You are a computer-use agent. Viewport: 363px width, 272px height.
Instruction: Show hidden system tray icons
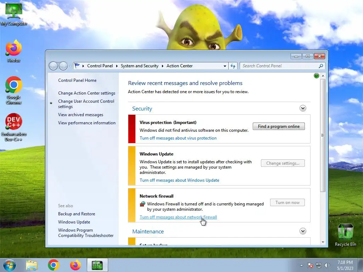(301, 265)
